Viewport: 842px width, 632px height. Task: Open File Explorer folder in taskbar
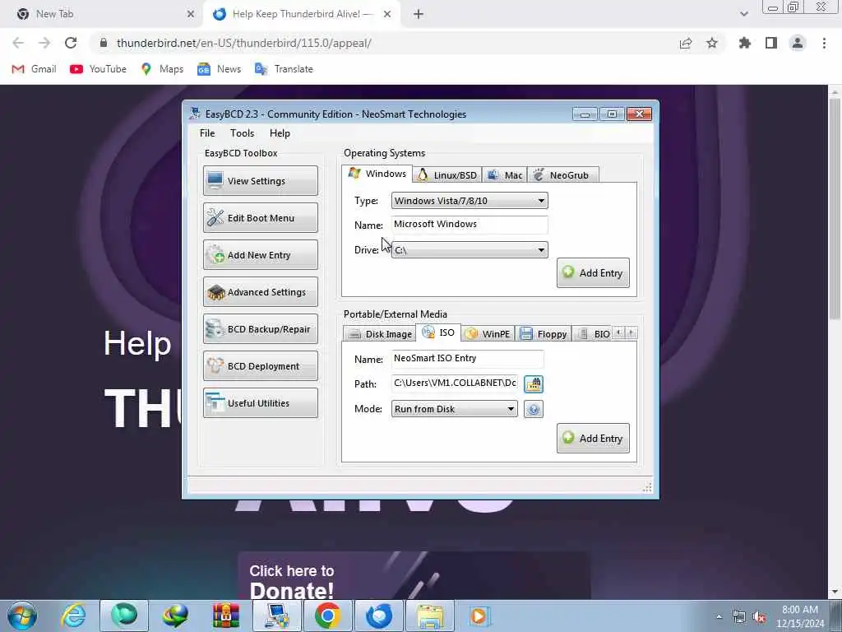(430, 616)
